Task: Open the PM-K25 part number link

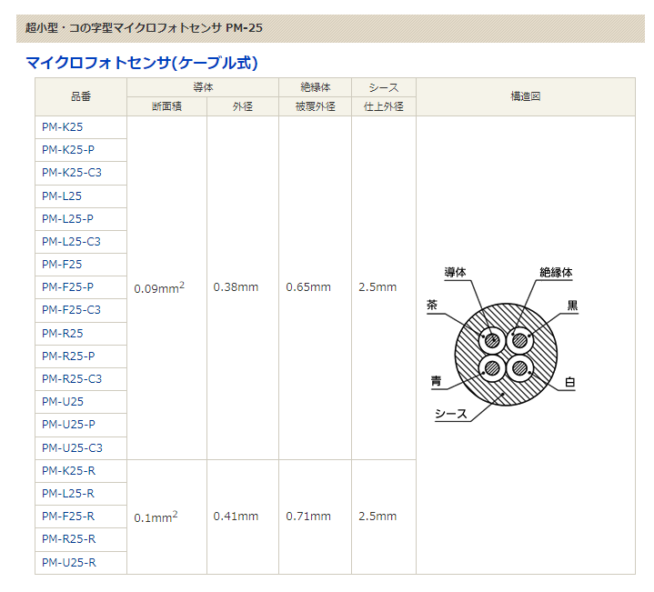Action: [x=62, y=127]
